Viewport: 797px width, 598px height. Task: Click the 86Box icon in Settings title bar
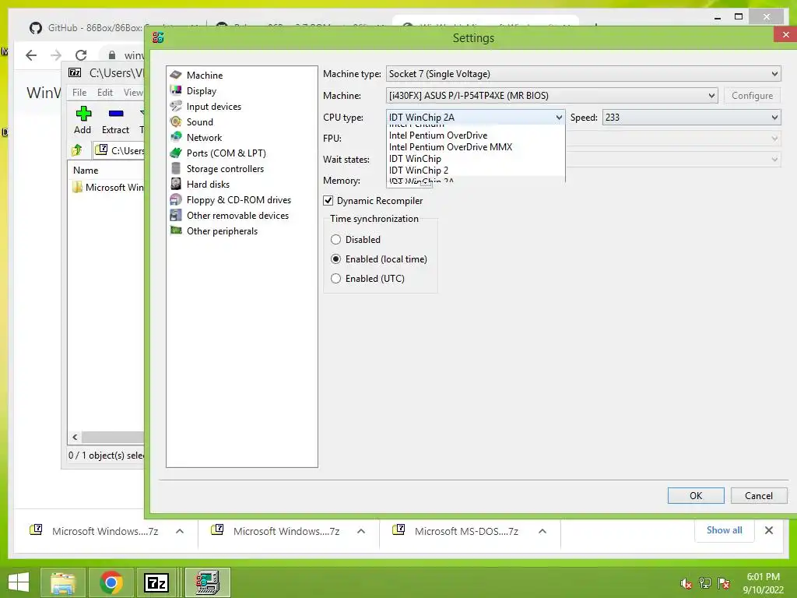(158, 37)
